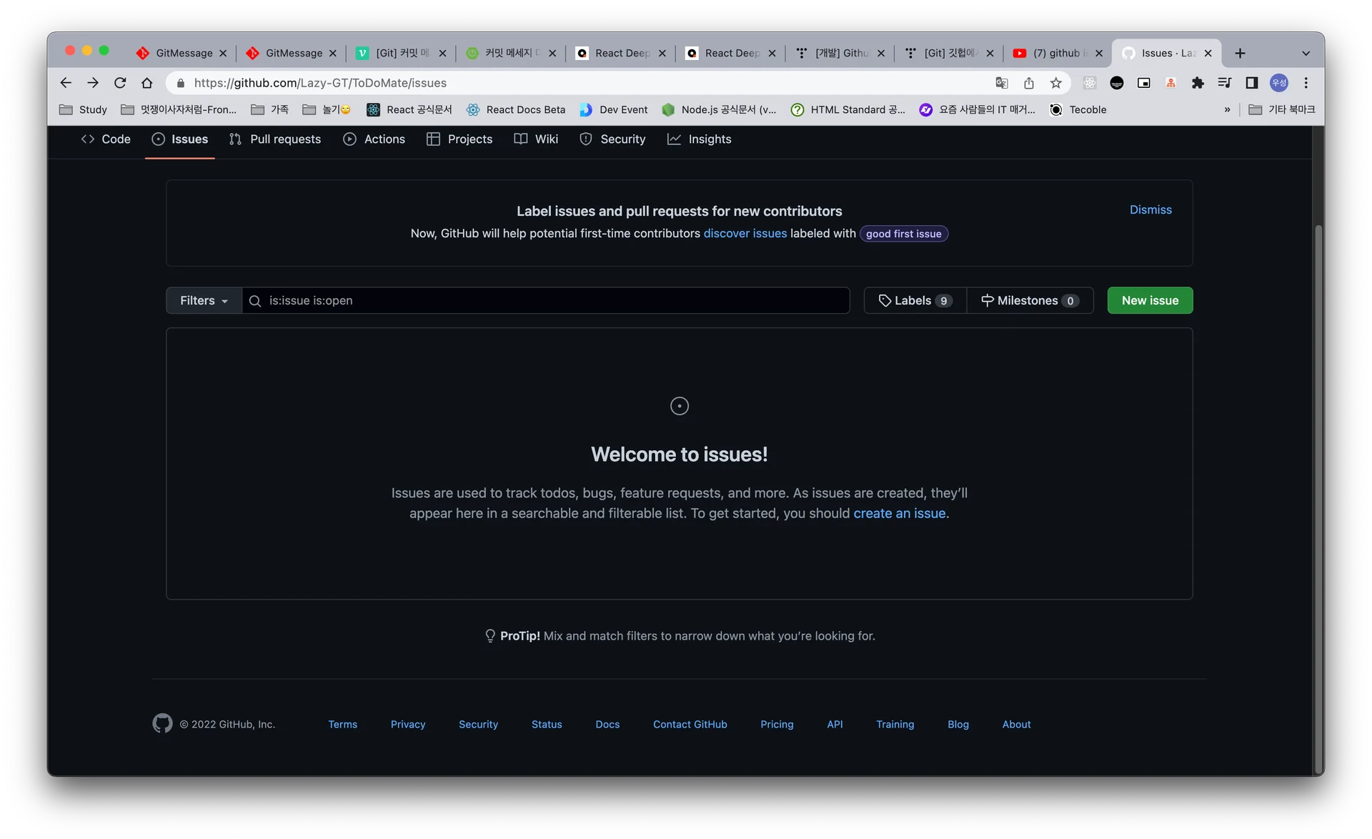Open the Filters dropdown

(x=203, y=300)
